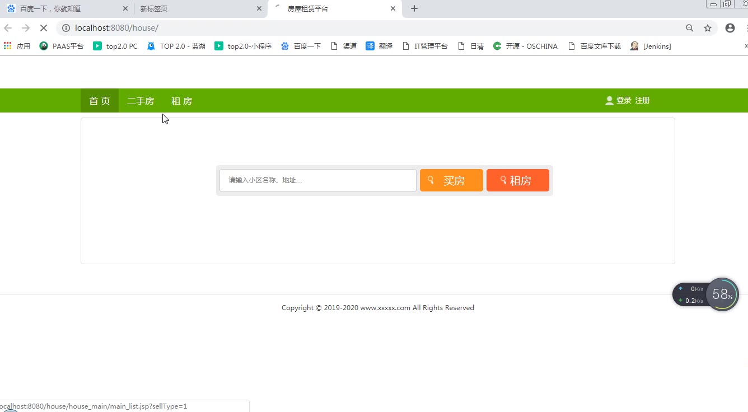Open the 二手房 navigation item

click(141, 101)
